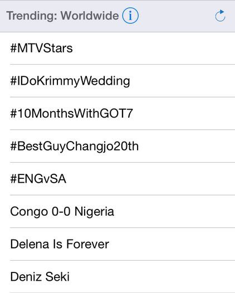
Task: Tap the Changjo 20th birthday hashtag row
Action: (x=117, y=146)
